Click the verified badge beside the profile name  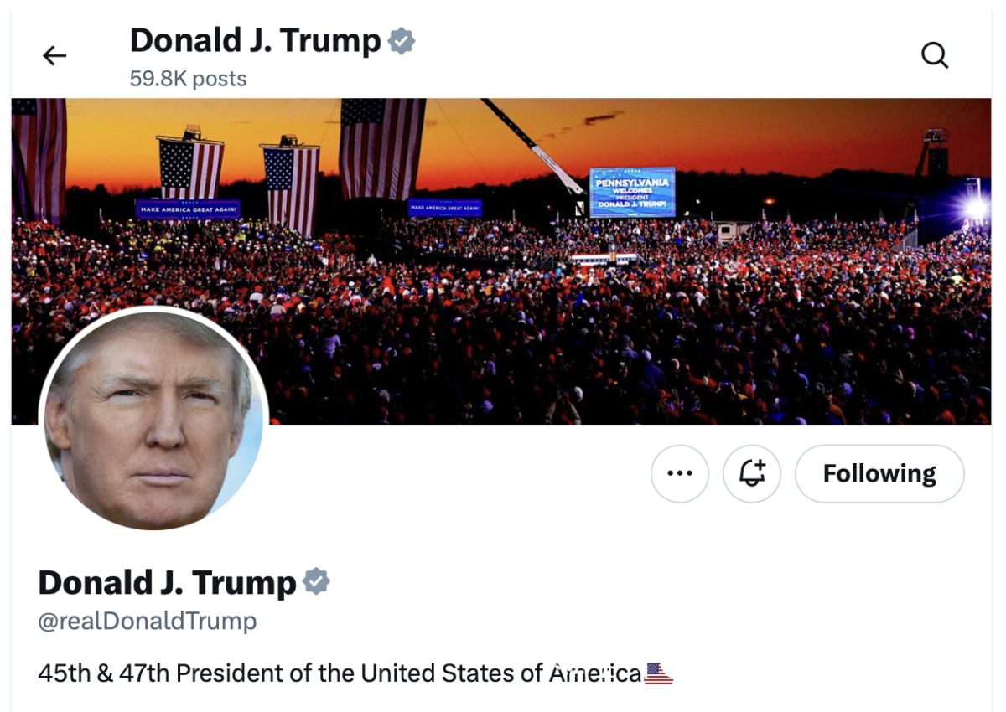(316, 581)
